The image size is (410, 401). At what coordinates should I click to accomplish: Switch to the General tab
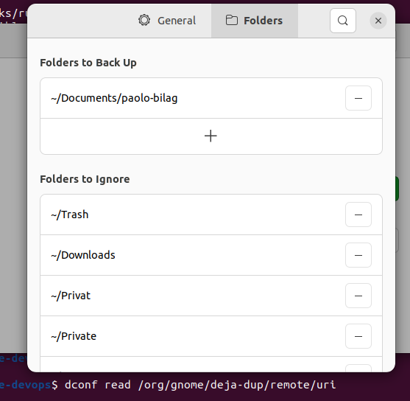point(167,21)
